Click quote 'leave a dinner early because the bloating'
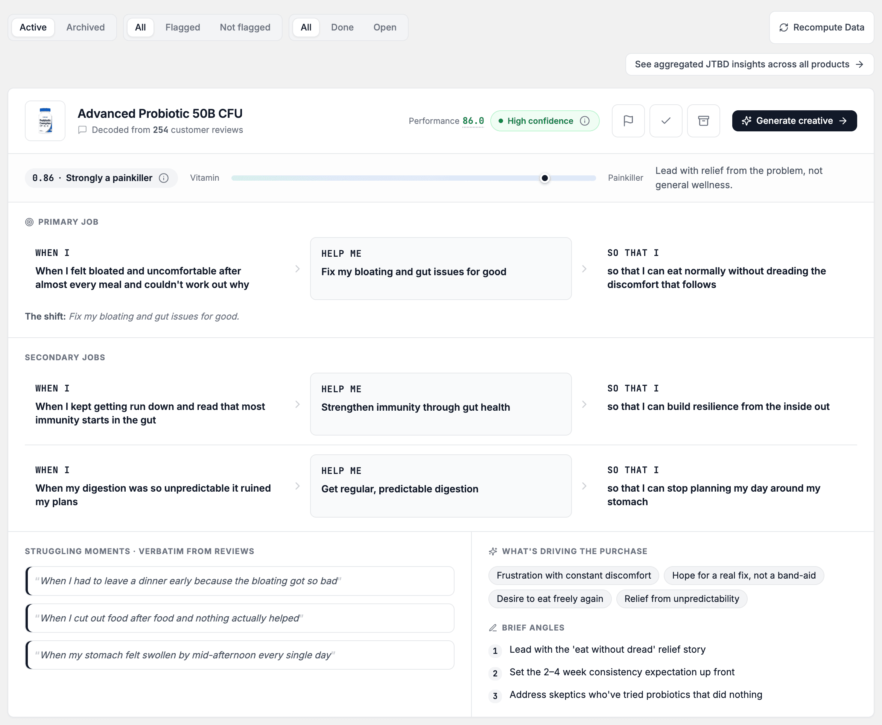Screen dimensions: 882x725 [240, 581]
